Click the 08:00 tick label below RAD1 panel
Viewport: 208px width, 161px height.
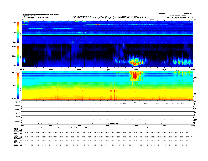click(79, 69)
